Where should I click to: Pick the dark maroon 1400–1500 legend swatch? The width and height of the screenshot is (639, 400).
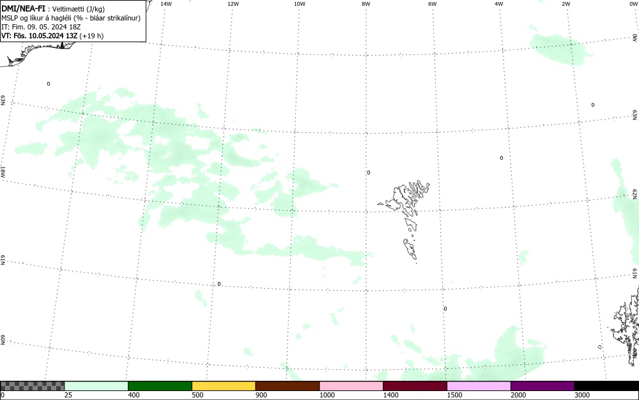point(415,386)
